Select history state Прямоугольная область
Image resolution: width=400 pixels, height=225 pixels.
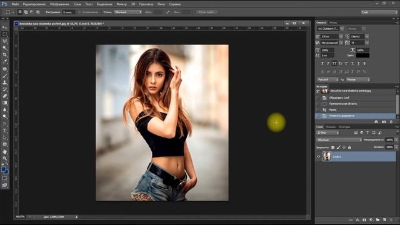pos(356,104)
